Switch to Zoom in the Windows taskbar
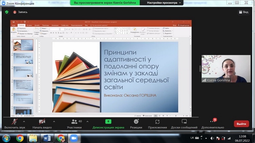This screenshot has width=255, height=143. pyautogui.click(x=74, y=138)
